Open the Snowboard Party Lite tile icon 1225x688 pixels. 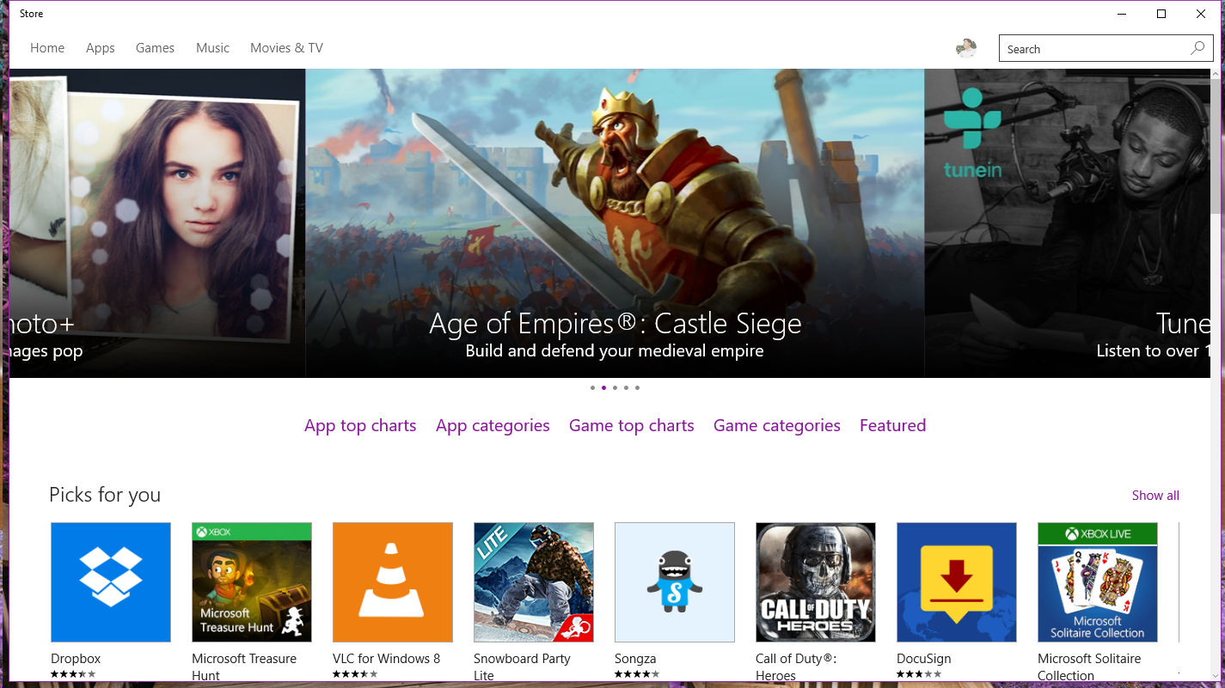pos(534,582)
